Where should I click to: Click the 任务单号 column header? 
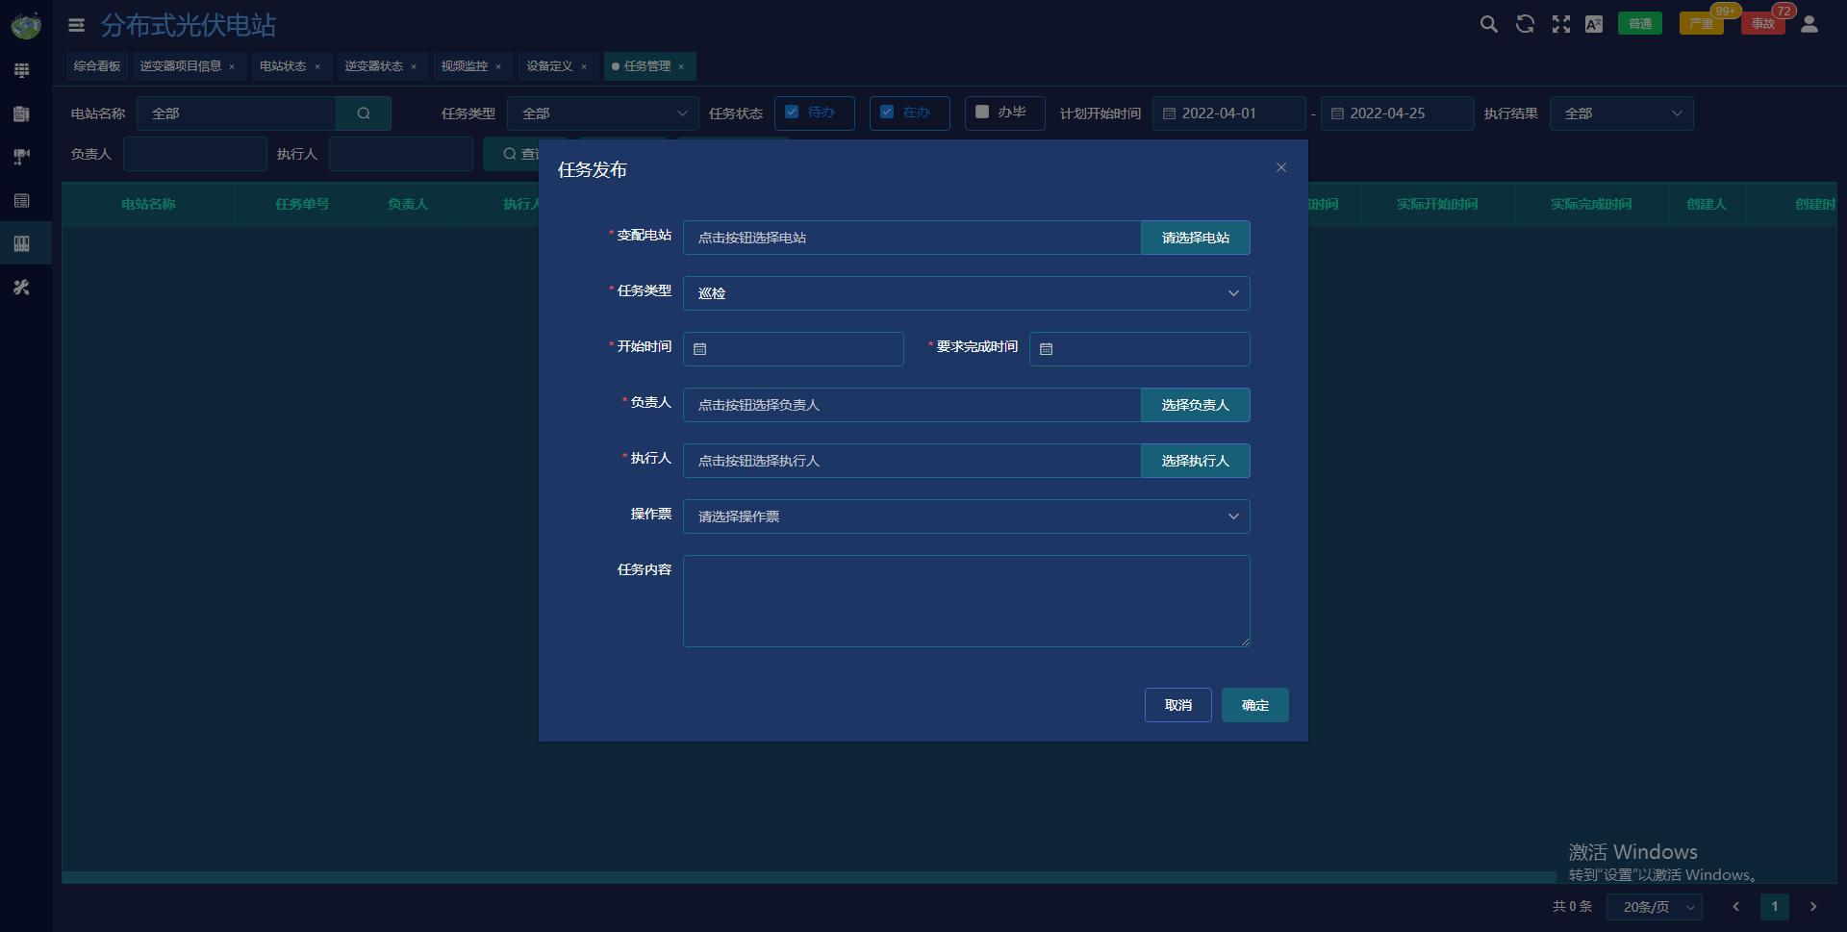[x=302, y=204]
